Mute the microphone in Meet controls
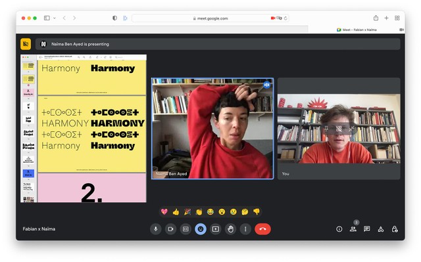 [x=155, y=229]
